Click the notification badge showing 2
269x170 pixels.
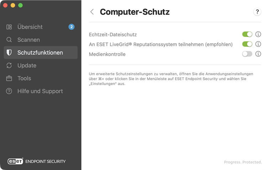[72, 27]
